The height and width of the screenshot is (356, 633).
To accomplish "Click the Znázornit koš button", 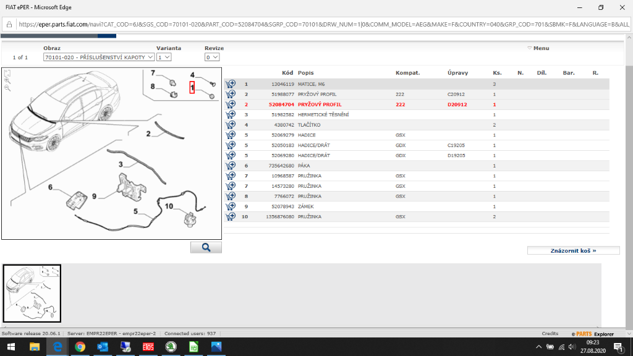I will 573,251.
